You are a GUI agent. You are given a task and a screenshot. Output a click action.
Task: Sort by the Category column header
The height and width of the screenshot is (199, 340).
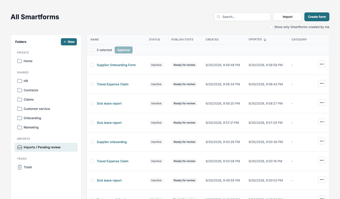[x=299, y=40]
